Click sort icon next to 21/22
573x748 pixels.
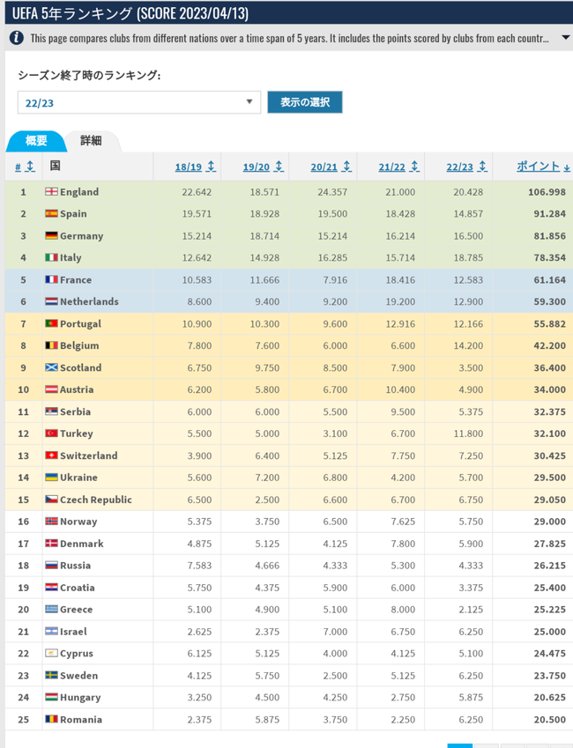415,167
